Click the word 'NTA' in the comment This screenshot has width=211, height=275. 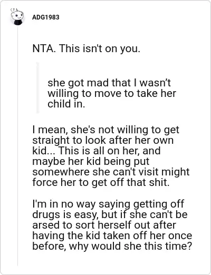[43, 48]
